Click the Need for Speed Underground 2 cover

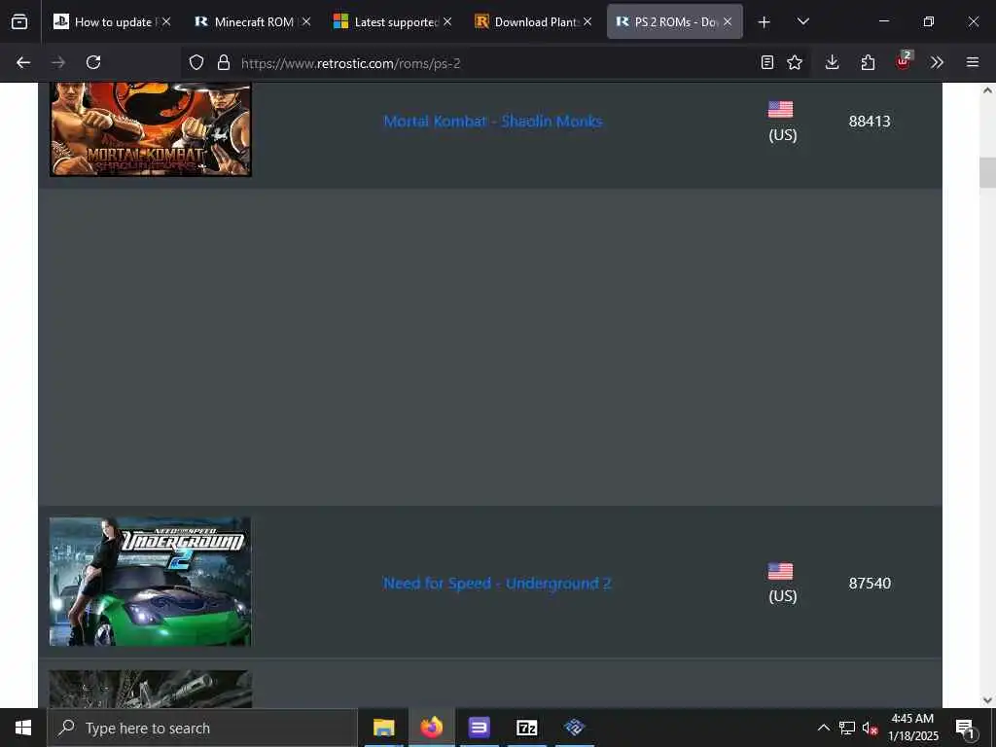pos(151,582)
